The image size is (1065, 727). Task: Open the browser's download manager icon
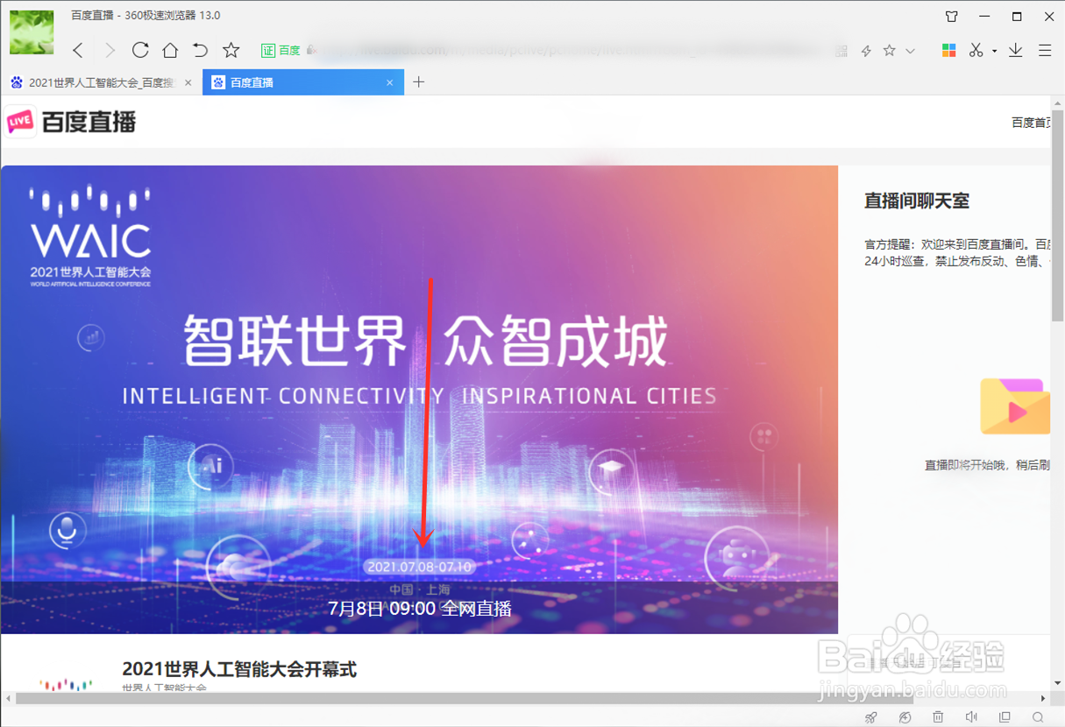coord(1015,50)
